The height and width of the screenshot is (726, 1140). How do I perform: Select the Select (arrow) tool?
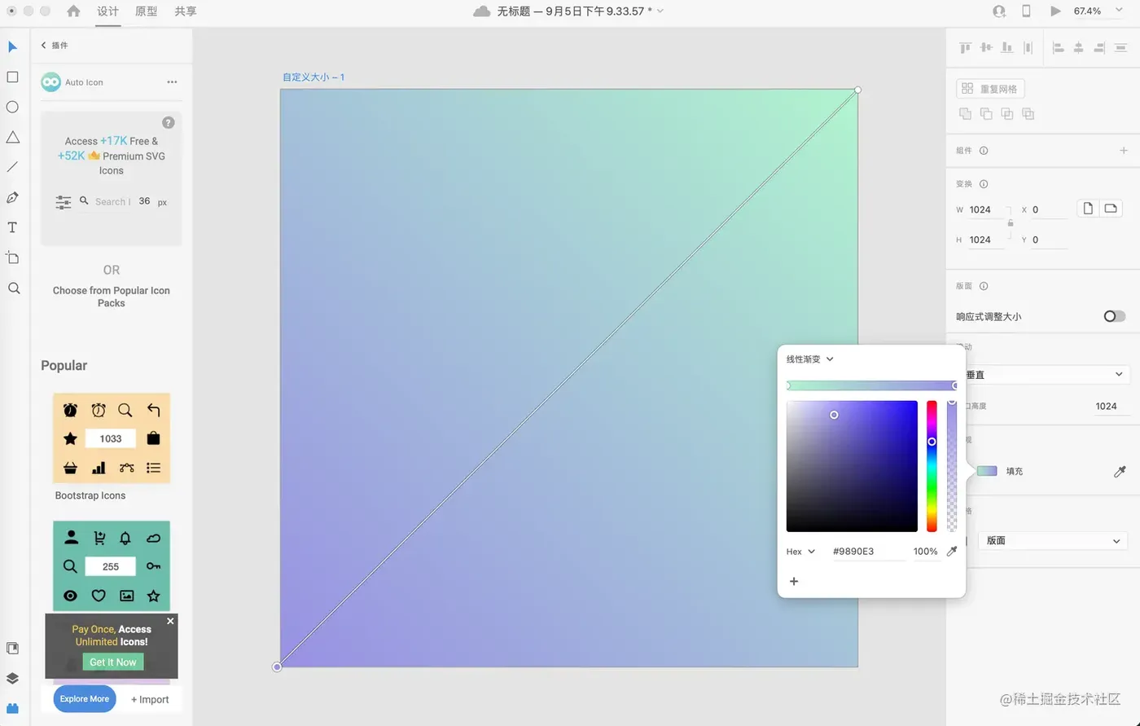pyautogui.click(x=13, y=46)
